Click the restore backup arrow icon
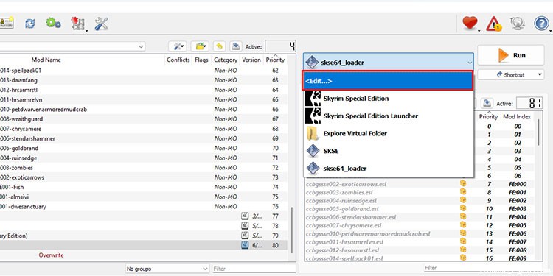 220,46
